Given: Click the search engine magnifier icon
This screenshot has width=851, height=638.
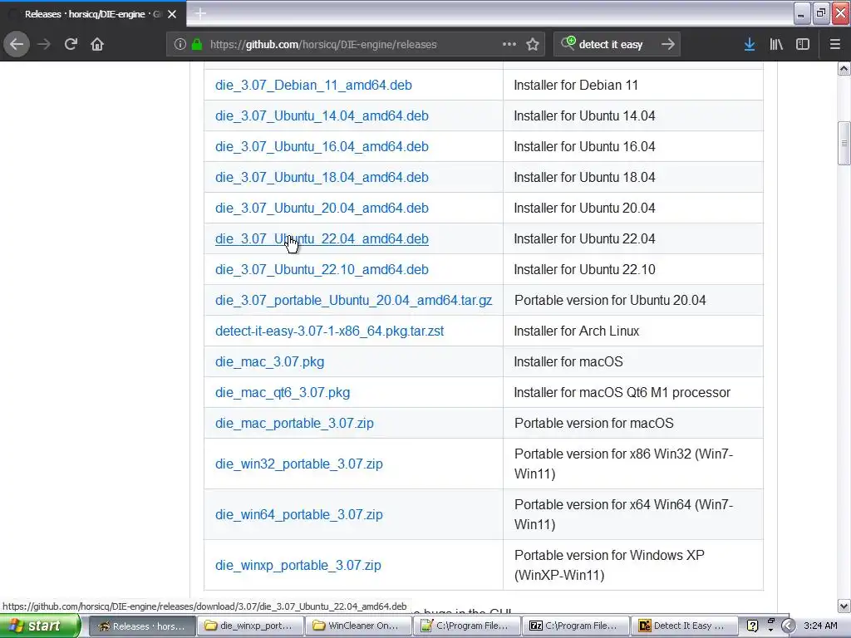Looking at the screenshot, I should [x=568, y=43].
